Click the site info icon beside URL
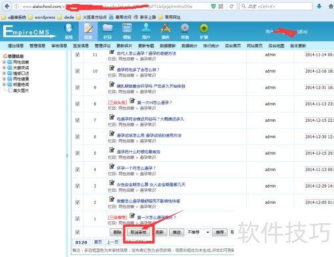Viewport: 334px width, 257px height. pos(17,6)
